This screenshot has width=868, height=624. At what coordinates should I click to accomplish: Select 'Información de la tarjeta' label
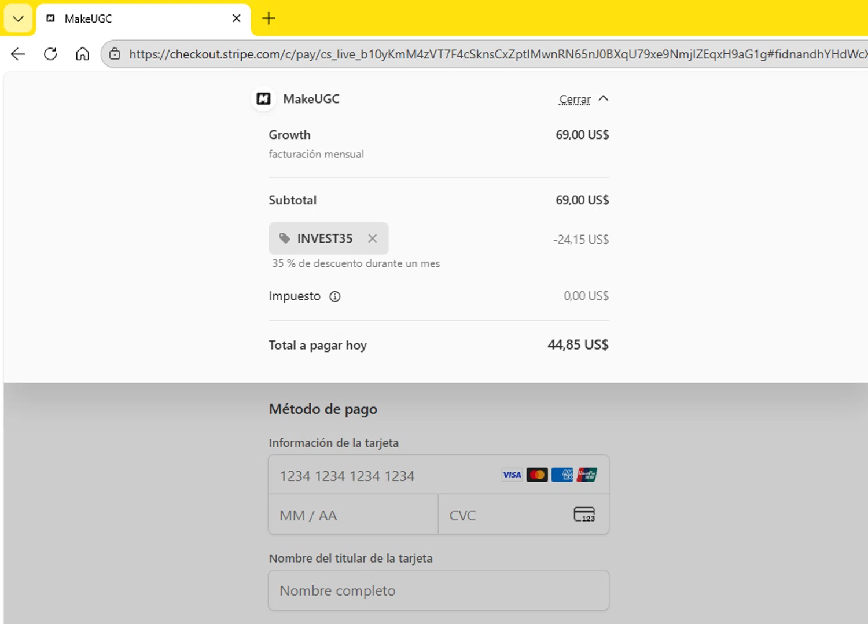pyautogui.click(x=333, y=443)
